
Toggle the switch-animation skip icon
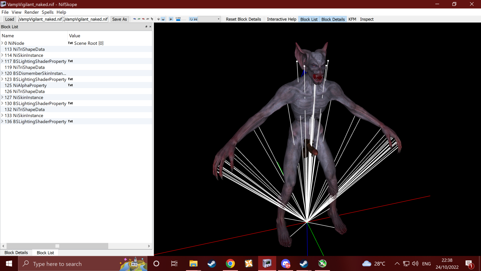195,19
